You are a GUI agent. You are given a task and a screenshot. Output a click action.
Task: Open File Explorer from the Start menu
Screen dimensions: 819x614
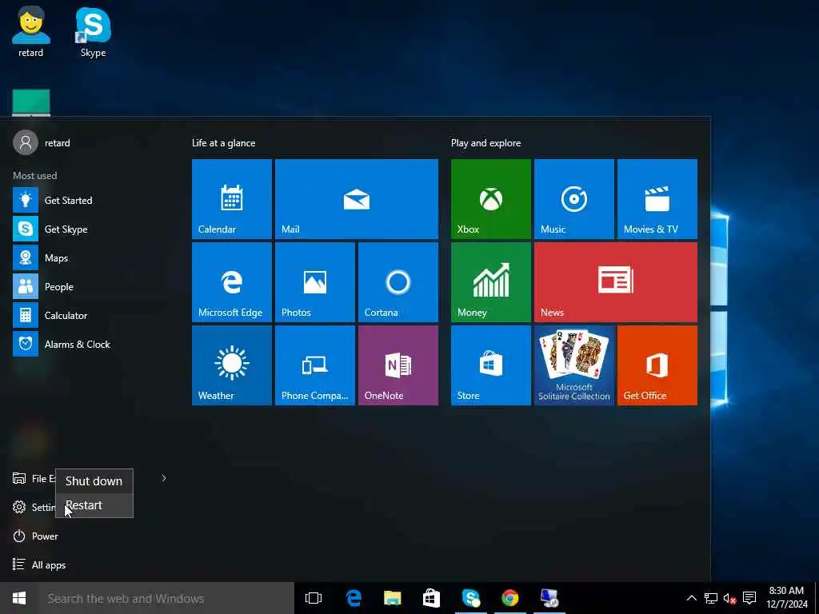34,478
